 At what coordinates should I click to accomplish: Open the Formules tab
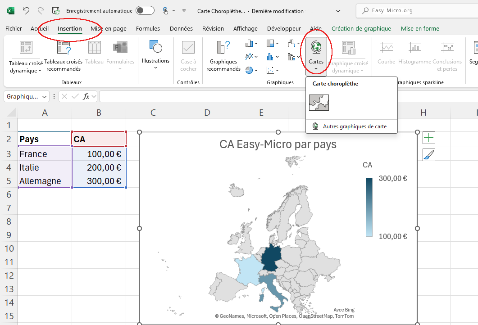click(148, 29)
